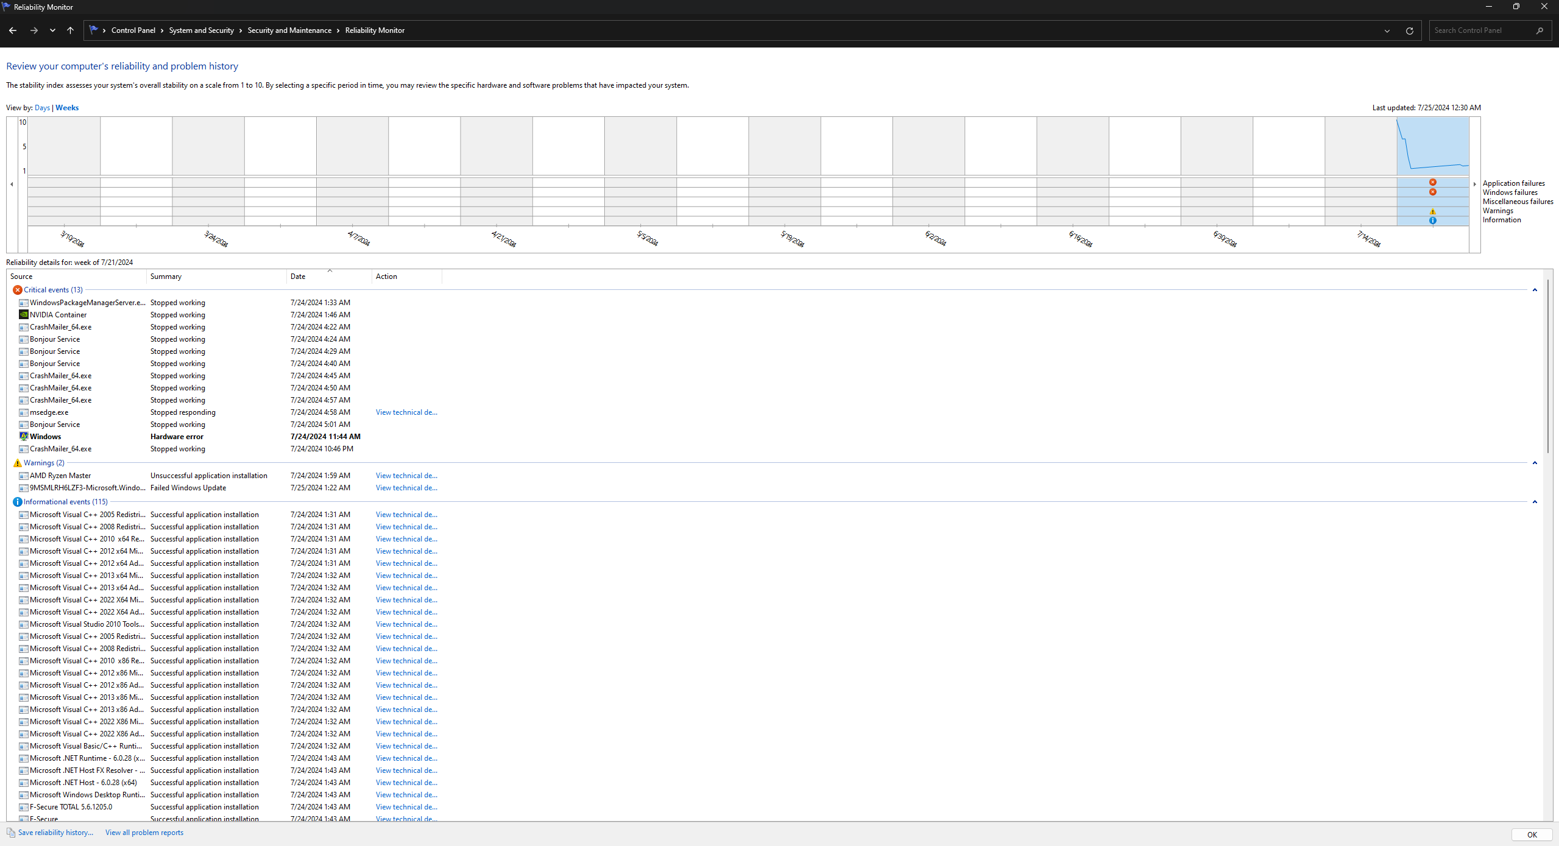
Task: Click the Forward navigation arrow
Action: [x=34, y=30]
